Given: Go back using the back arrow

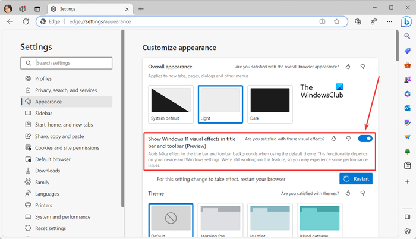Looking at the screenshot, I should tap(10, 21).
